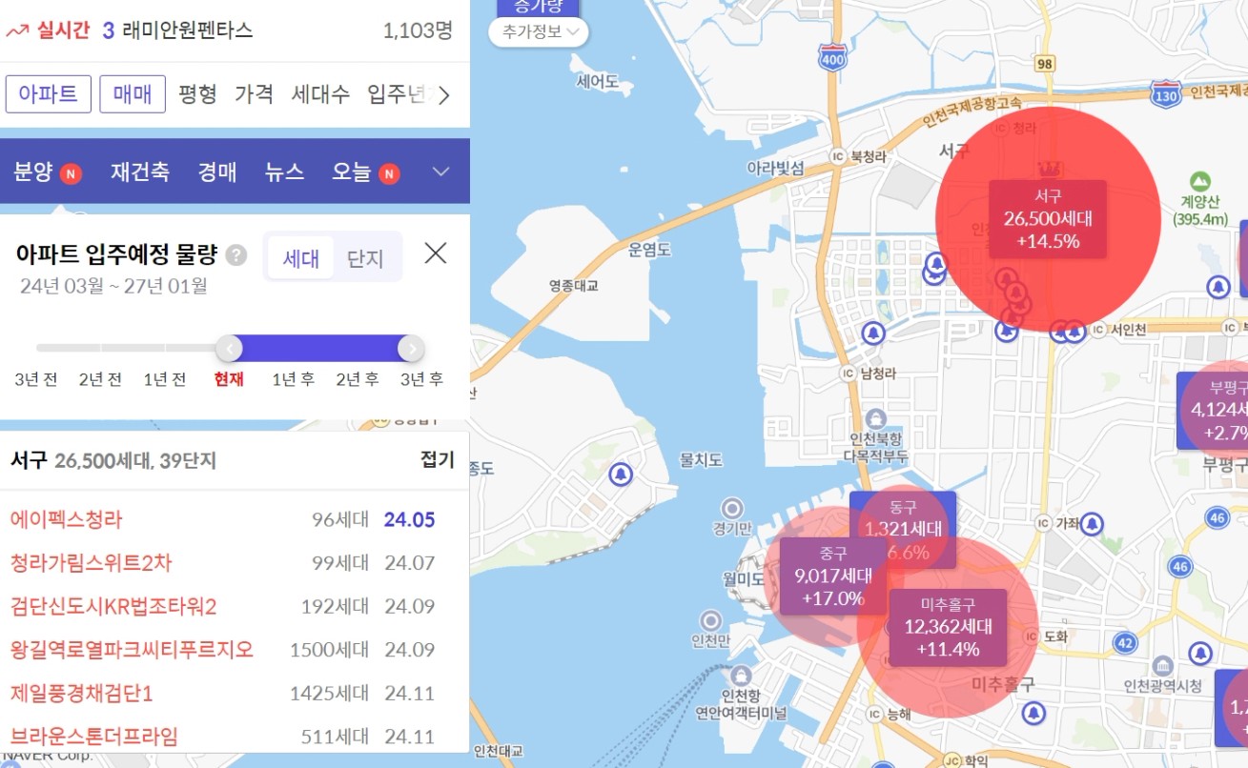Viewport: 1248px width, 768px height.
Task: Click the 1년 후 slider label
Action: (293, 379)
